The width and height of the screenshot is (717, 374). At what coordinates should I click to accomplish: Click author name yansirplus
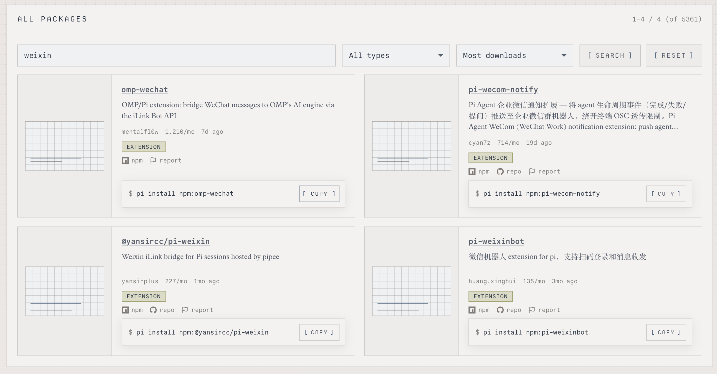pyautogui.click(x=140, y=281)
